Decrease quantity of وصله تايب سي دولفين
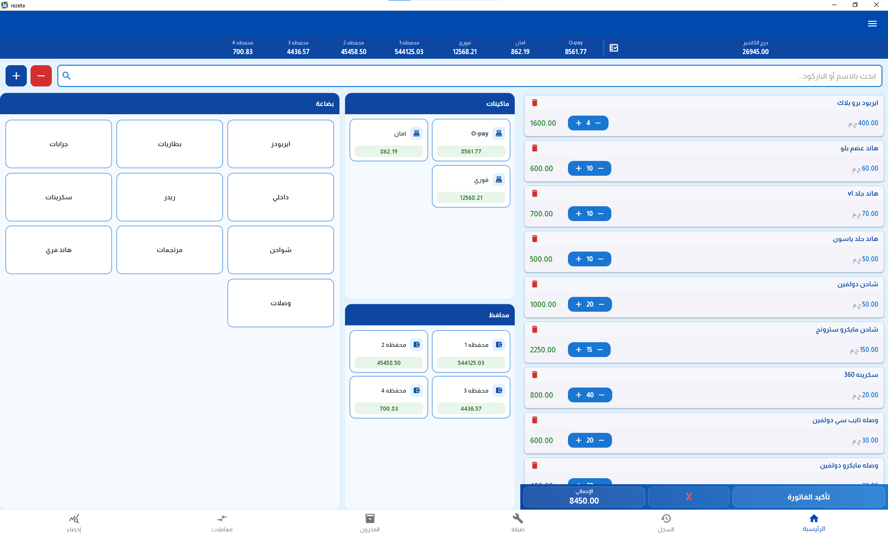The height and width of the screenshot is (536, 888). coord(601,440)
